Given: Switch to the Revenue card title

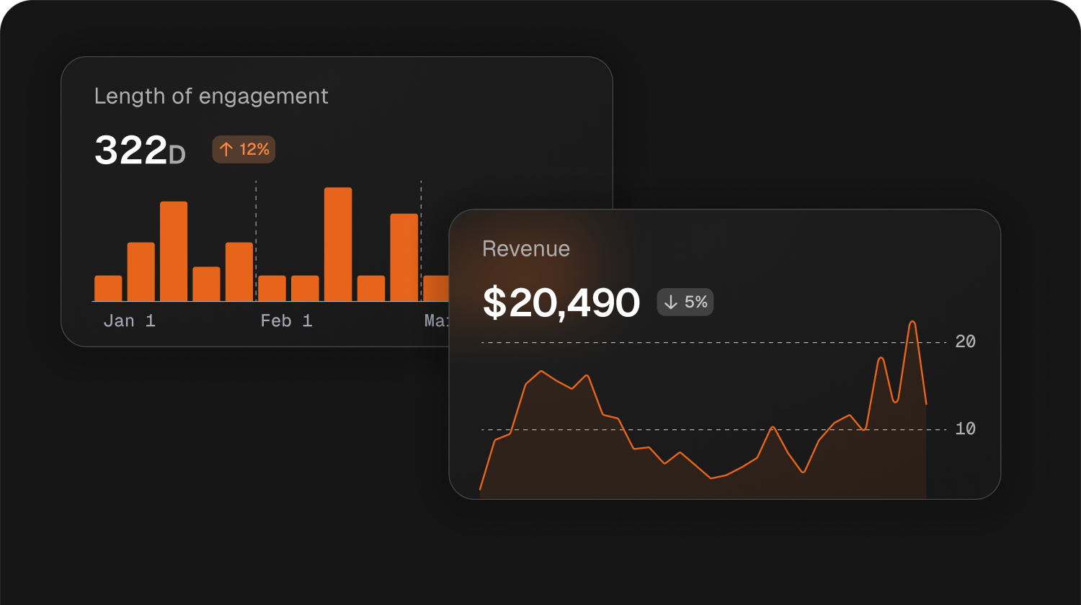Looking at the screenshot, I should click(x=526, y=248).
